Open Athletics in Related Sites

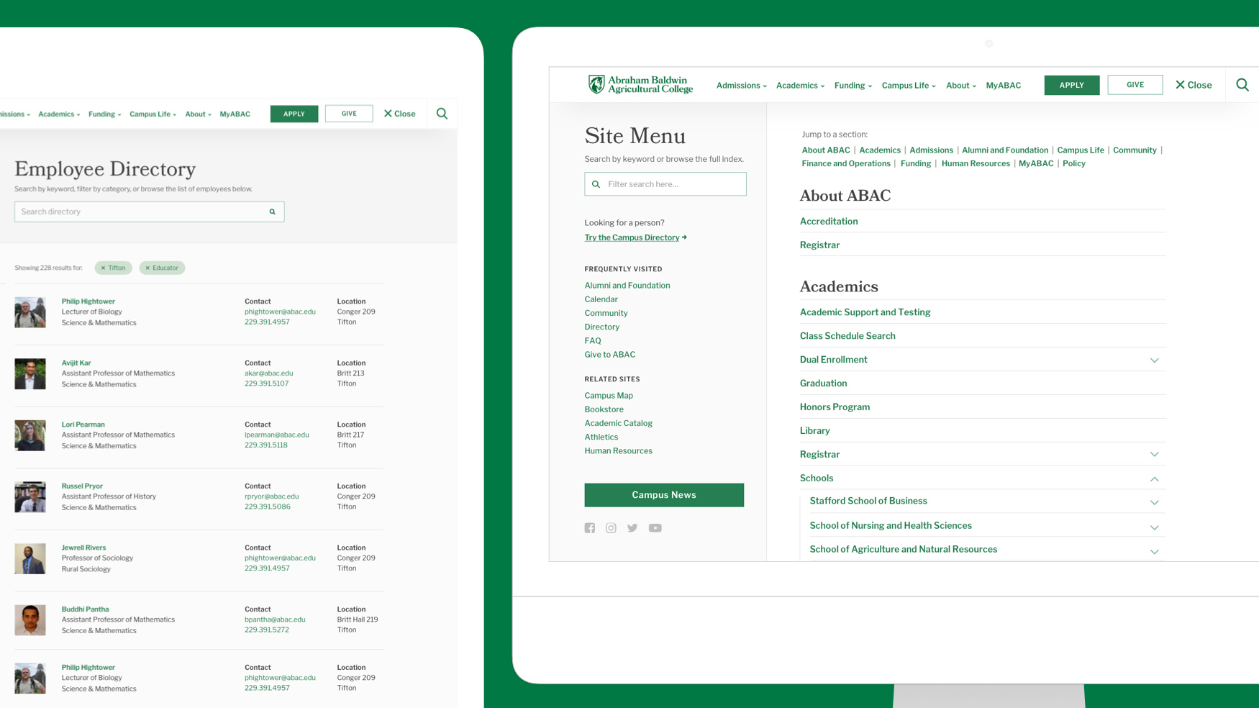click(601, 437)
